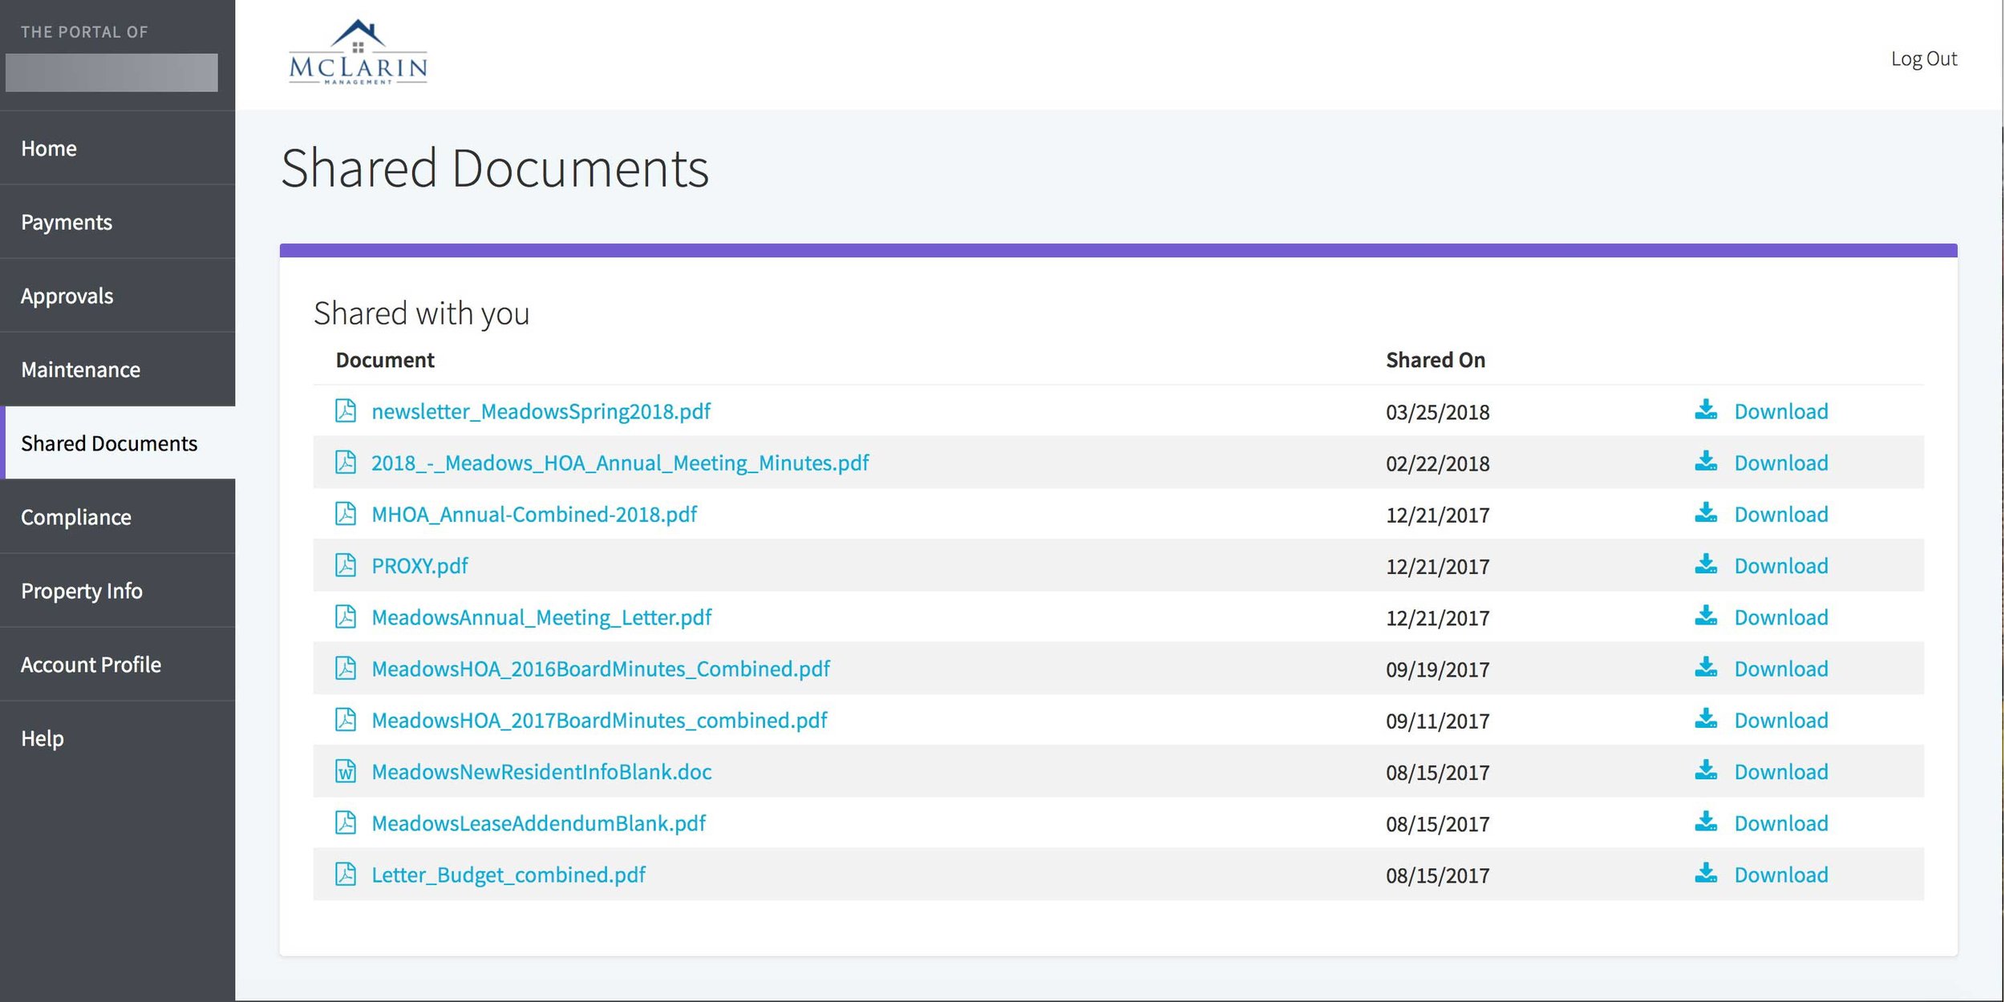Click download icon for MeadowsLeaseAddendumBlank.pdf row
Image resolution: width=2005 pixels, height=1002 pixels.
tap(1706, 822)
